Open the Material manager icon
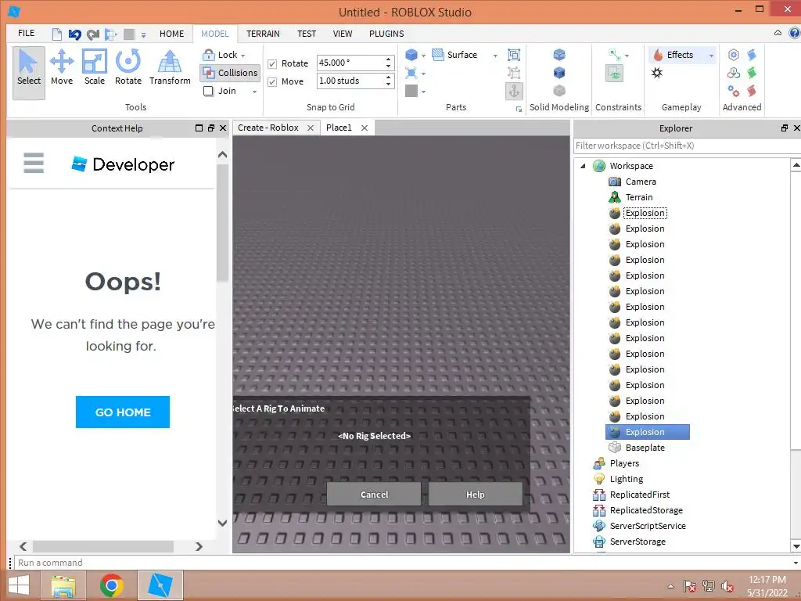Image resolution: width=801 pixels, height=601 pixels. point(411,73)
